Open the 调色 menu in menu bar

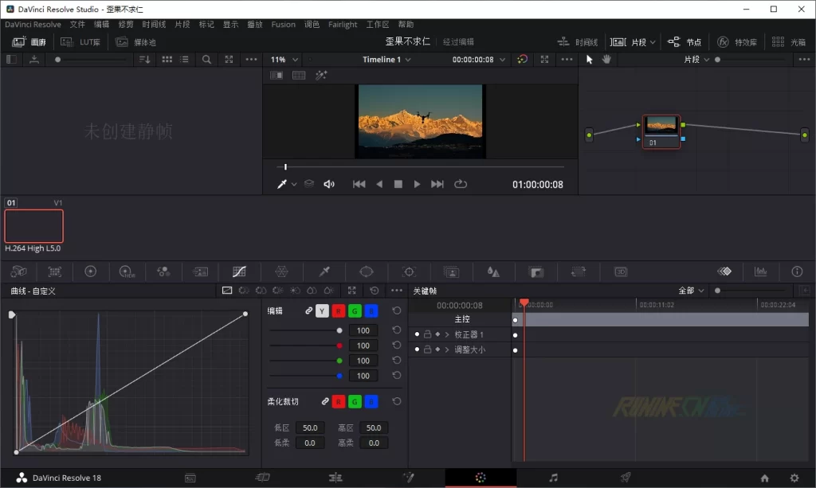point(312,25)
